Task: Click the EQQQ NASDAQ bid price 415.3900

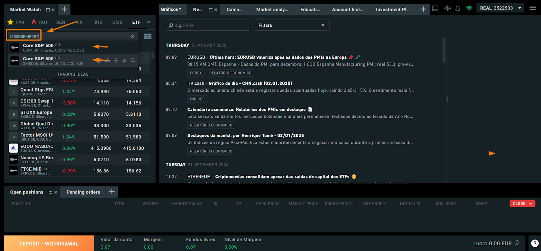Action: (101, 148)
